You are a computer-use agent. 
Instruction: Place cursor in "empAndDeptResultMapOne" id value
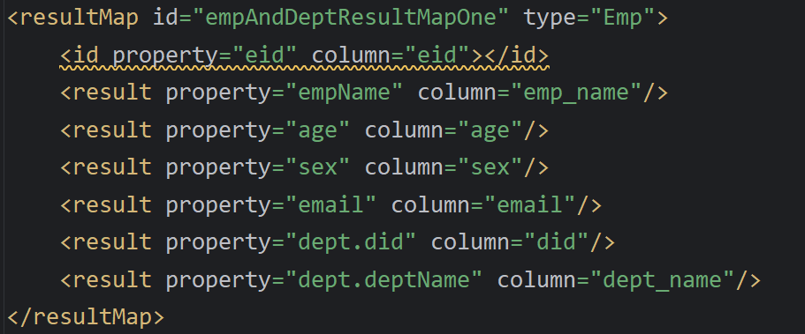[x=351, y=18]
